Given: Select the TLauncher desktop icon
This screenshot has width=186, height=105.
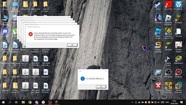Looking at the screenshot, I should pyautogui.click(x=168, y=46).
